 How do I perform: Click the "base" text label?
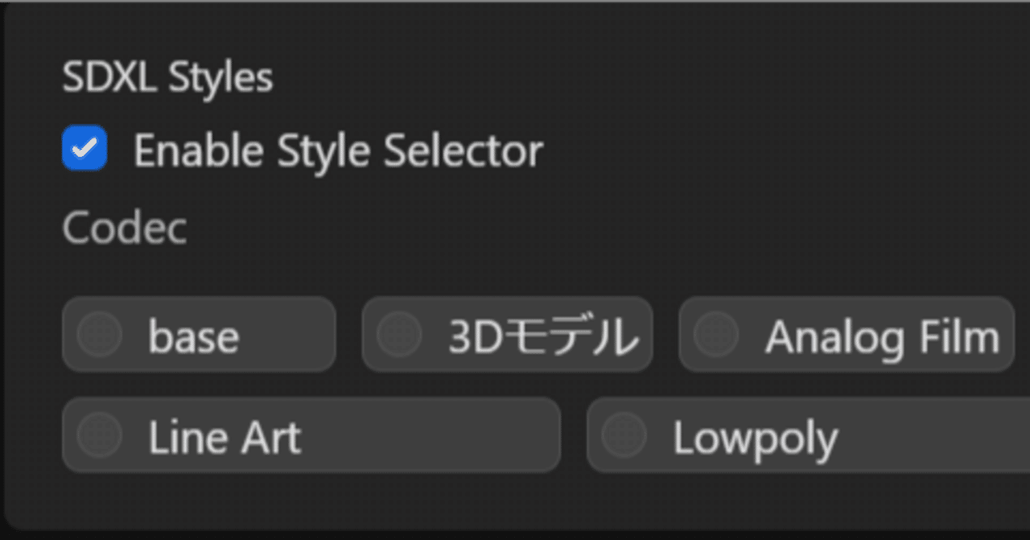194,336
